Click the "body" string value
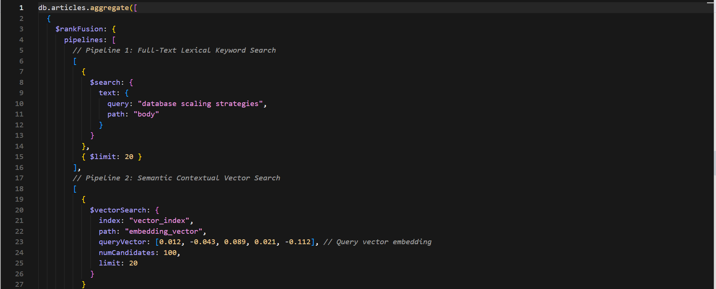The width and height of the screenshot is (716, 289). point(146,114)
